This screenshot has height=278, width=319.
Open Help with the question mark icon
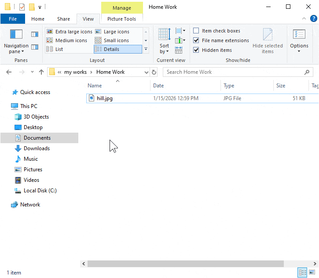coord(314,18)
